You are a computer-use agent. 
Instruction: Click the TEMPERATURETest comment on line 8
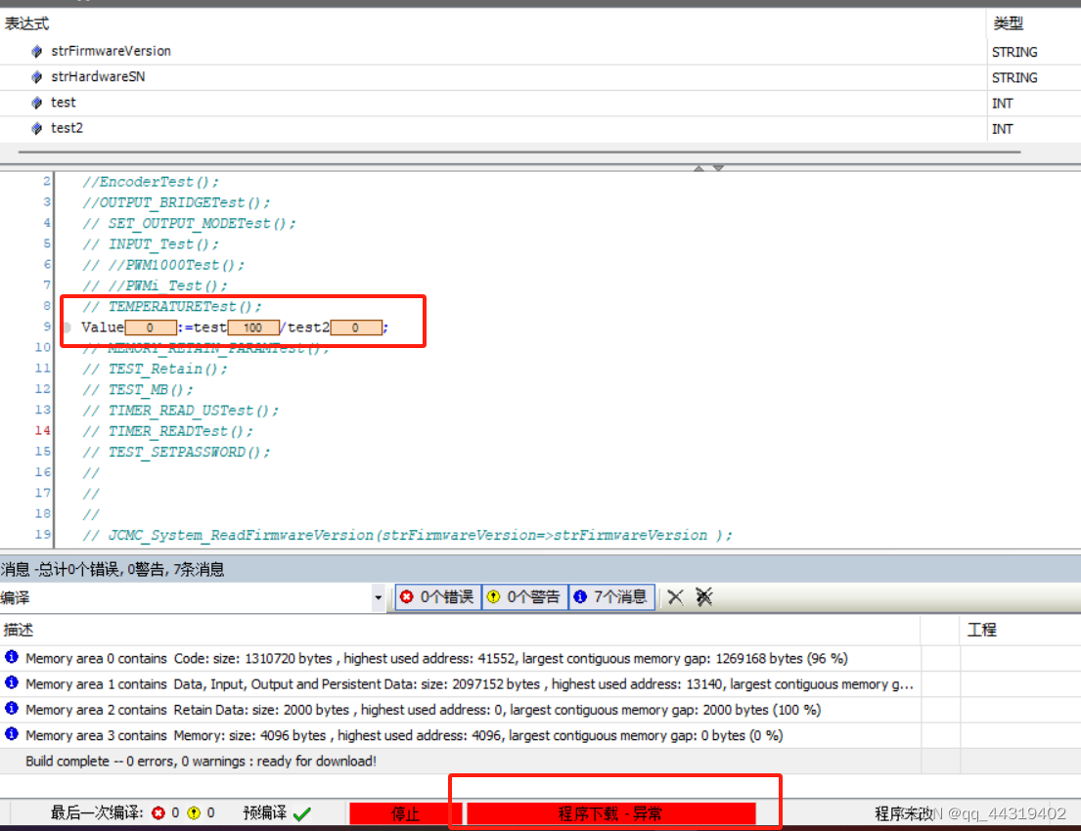click(172, 307)
